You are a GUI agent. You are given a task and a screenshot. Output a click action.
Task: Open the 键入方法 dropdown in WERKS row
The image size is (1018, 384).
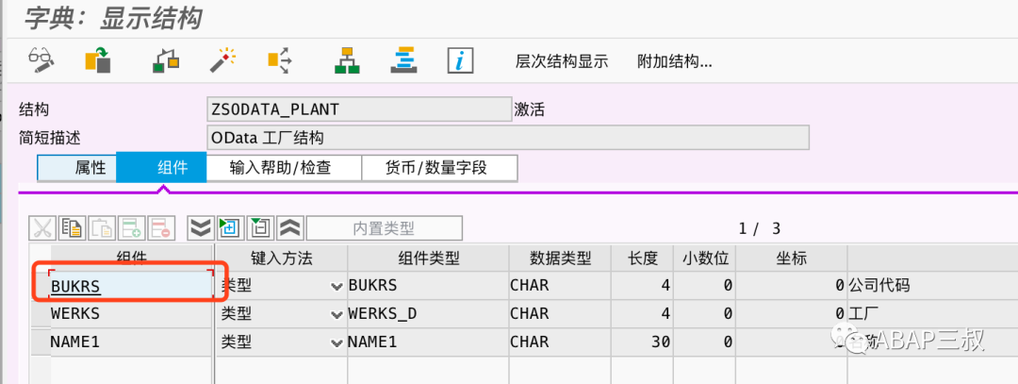[x=337, y=314]
